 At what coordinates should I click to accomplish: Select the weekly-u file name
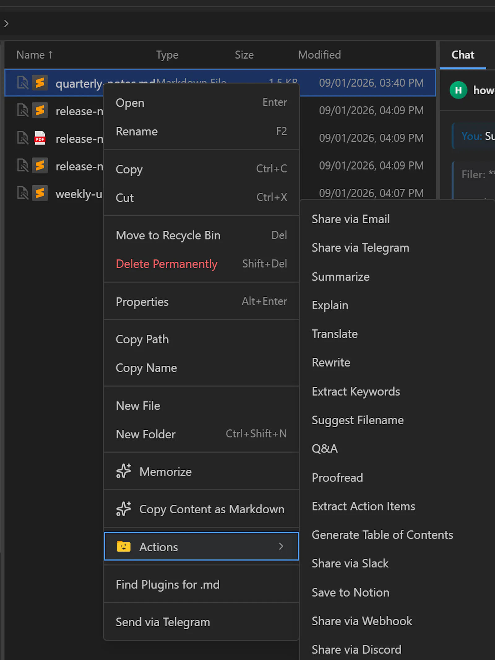pyautogui.click(x=79, y=194)
